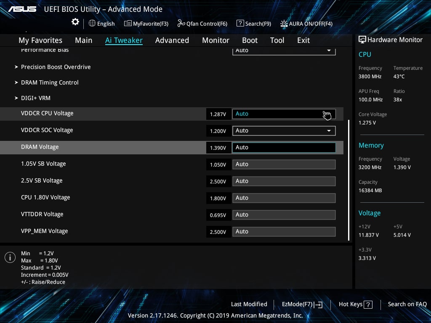Image resolution: width=431 pixels, height=323 pixels.
Task: Click the 3800 MHz CPU frequency value
Action: pyautogui.click(x=370, y=77)
